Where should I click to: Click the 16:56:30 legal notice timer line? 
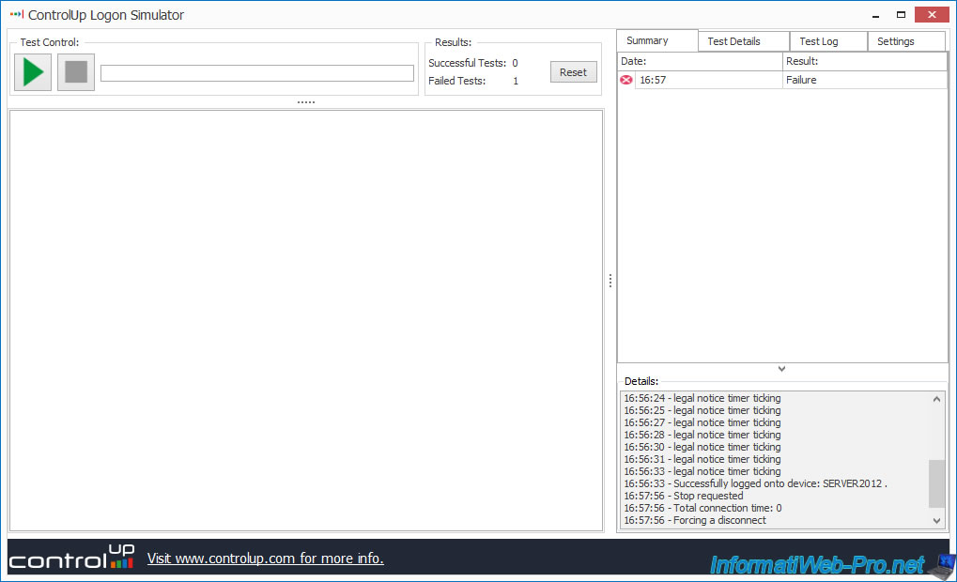[702, 447]
